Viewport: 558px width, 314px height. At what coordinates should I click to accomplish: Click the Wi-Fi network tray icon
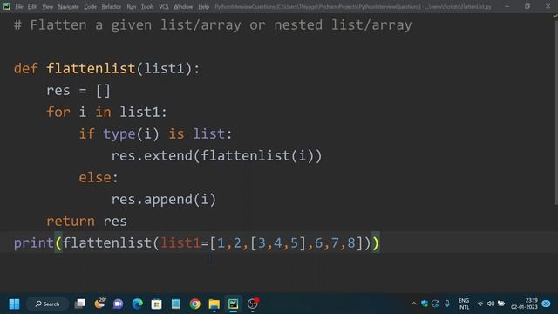click(480, 304)
